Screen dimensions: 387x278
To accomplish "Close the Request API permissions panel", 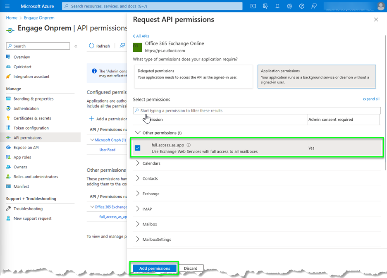I will coord(375,19).
